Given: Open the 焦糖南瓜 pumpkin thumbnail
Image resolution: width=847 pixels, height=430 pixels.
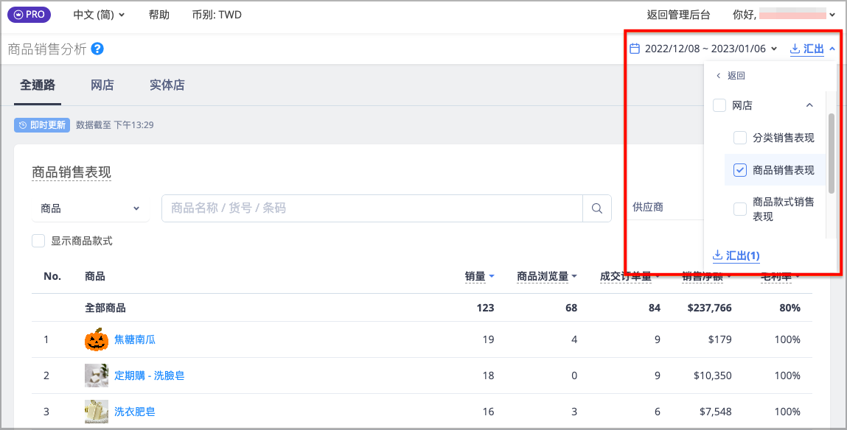Looking at the screenshot, I should click(97, 339).
